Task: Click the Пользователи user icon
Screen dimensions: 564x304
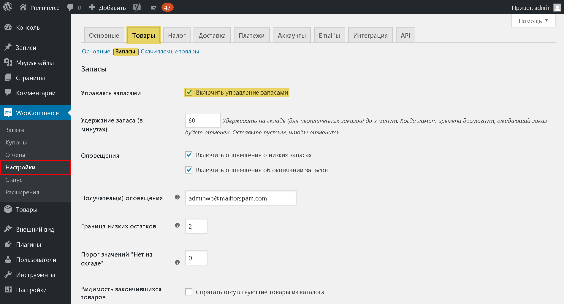Action: pos(8,259)
